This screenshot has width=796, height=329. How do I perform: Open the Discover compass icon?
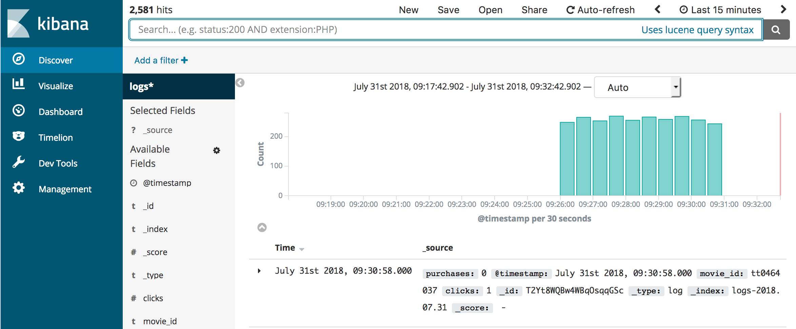point(19,59)
